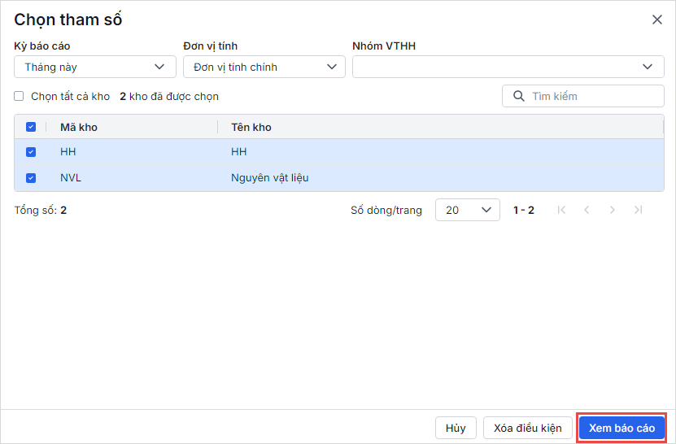The height and width of the screenshot is (444, 676).
Task: Uncheck the HH warehouse row
Action: tap(31, 152)
